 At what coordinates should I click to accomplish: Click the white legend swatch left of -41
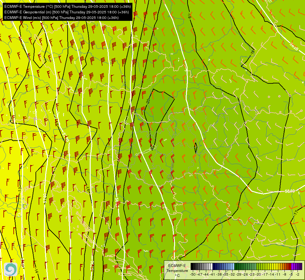point(212,266)
